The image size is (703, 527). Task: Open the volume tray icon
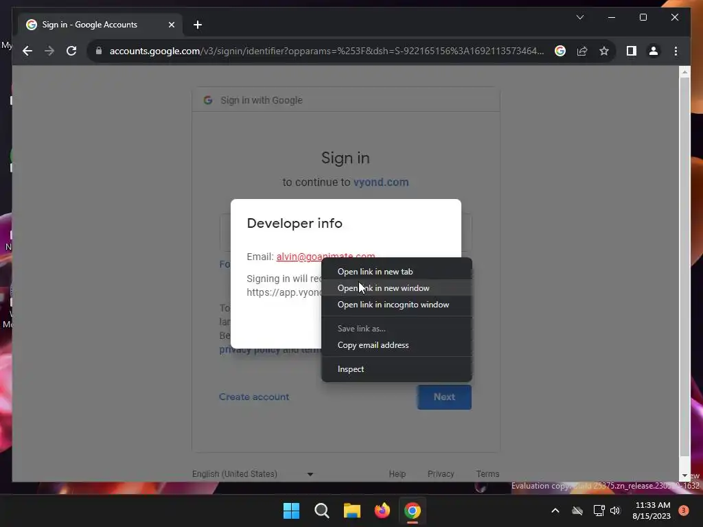615,511
